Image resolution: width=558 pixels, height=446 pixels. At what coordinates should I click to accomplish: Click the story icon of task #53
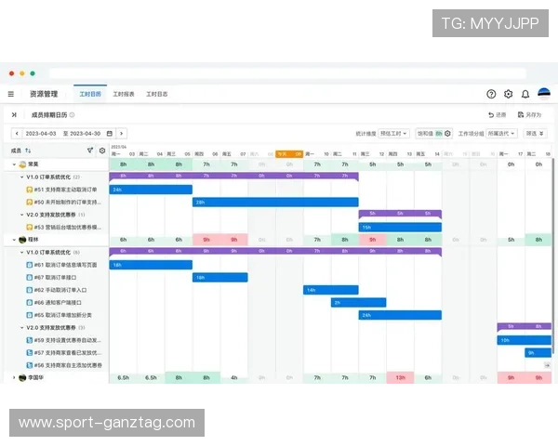click(x=30, y=227)
